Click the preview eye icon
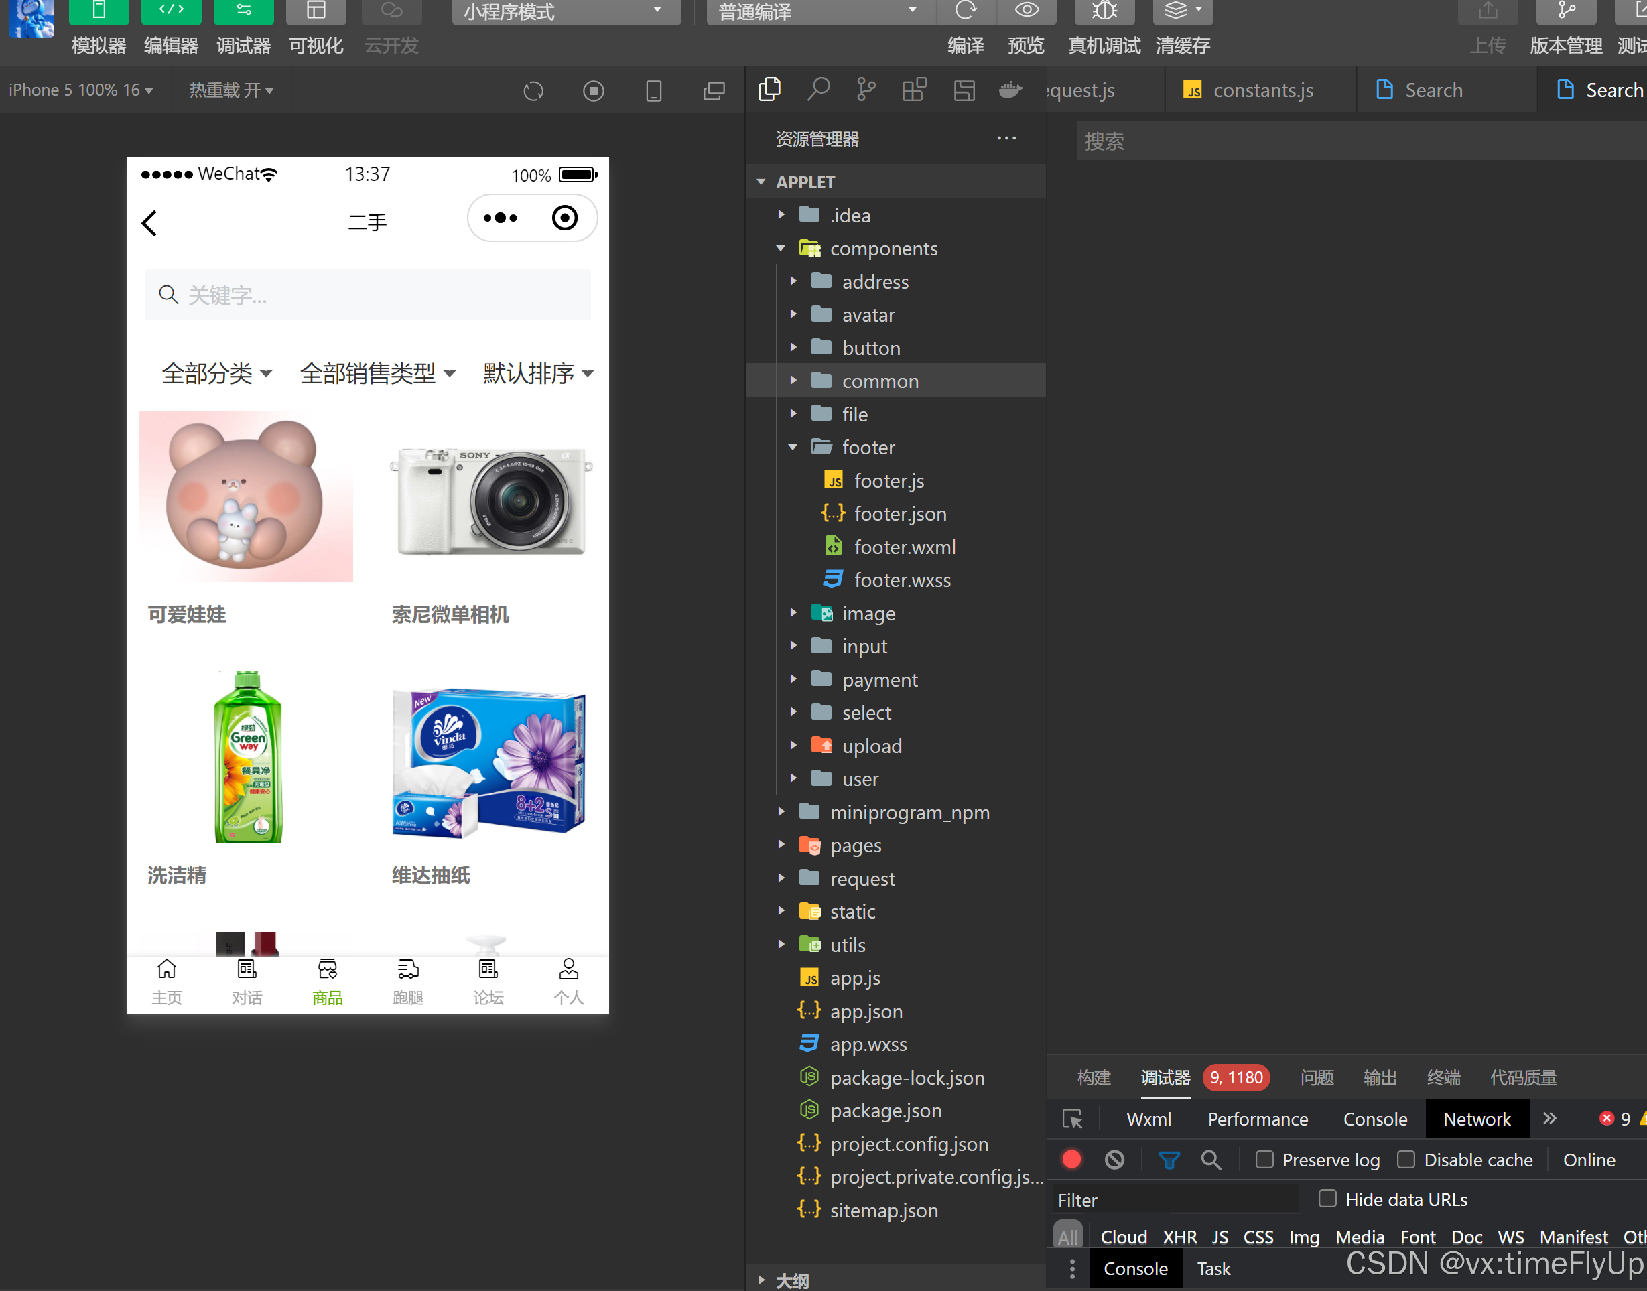 click(x=1026, y=11)
